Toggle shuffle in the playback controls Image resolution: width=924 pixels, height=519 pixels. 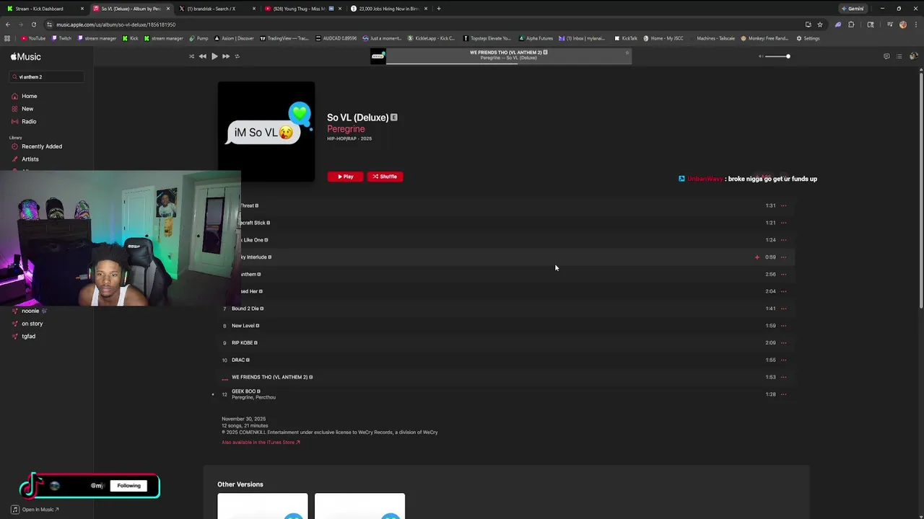[x=191, y=56]
